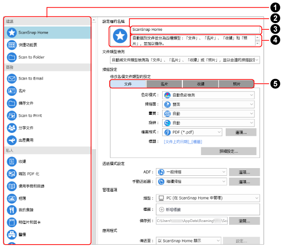This screenshot has height=249, width=281.
Task: Open the 標題 title format link
Action: [183, 142]
